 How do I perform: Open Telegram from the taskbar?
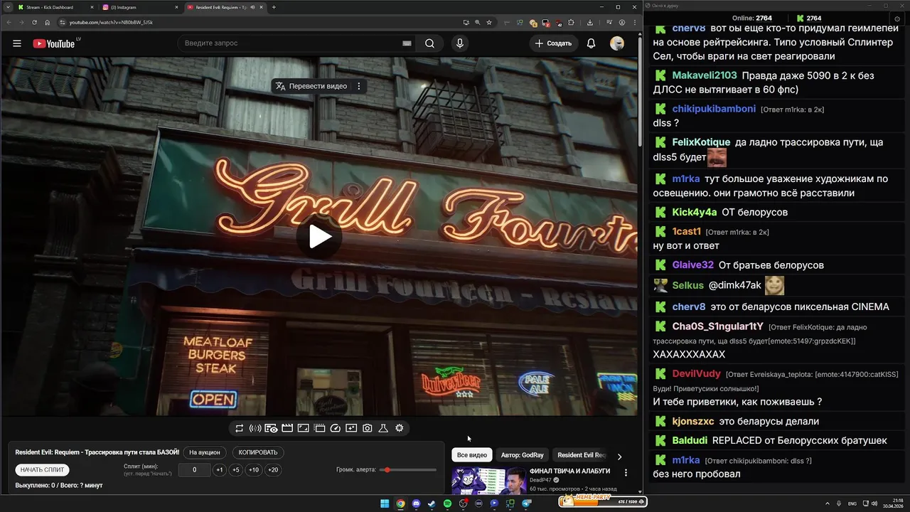(526, 503)
